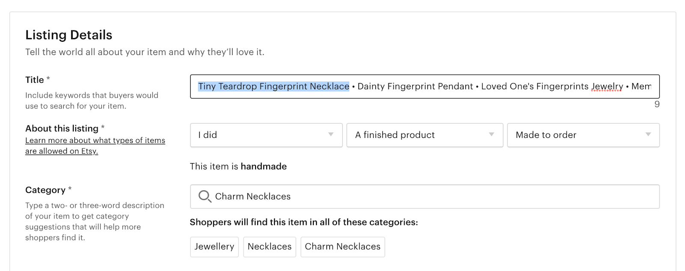The width and height of the screenshot is (685, 271).
Task: Click the Title text input field
Action: coord(425,87)
